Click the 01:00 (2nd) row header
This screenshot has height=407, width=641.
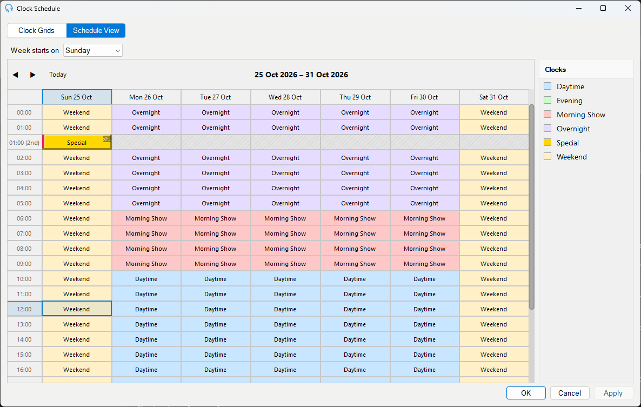pos(24,143)
